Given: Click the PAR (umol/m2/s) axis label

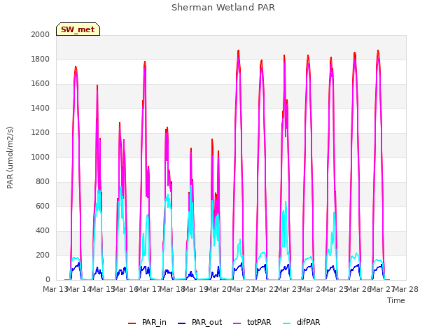Looking at the screenshot, I should coord(10,157).
